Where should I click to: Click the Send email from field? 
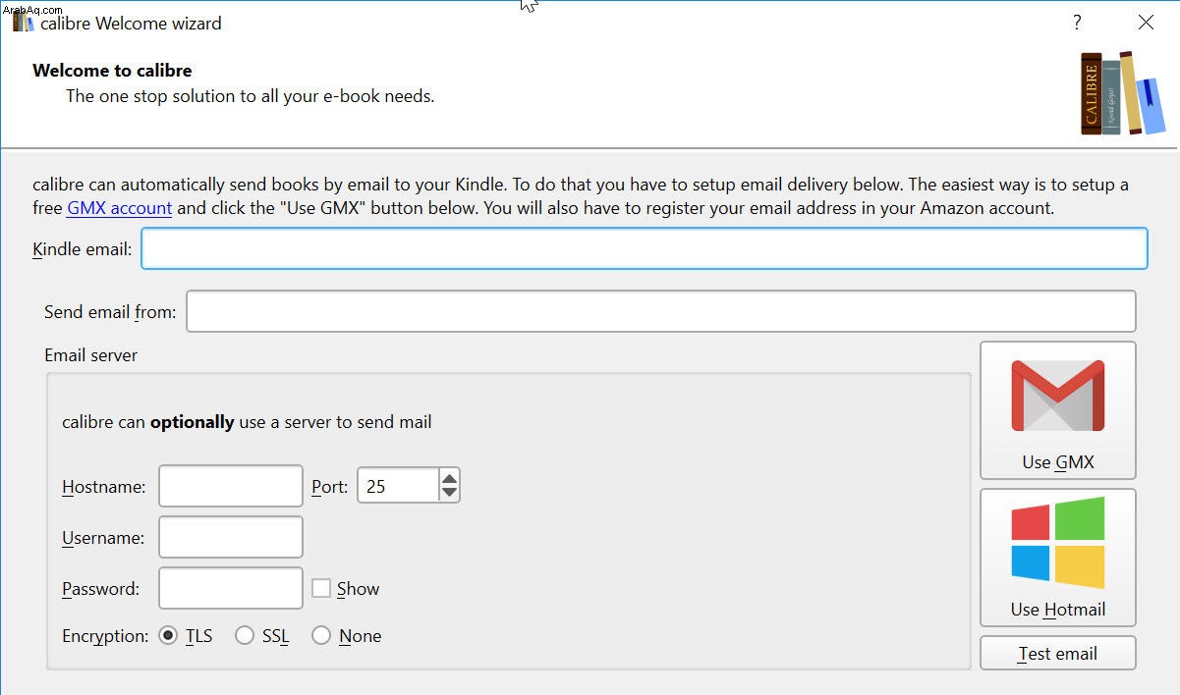pos(661,311)
